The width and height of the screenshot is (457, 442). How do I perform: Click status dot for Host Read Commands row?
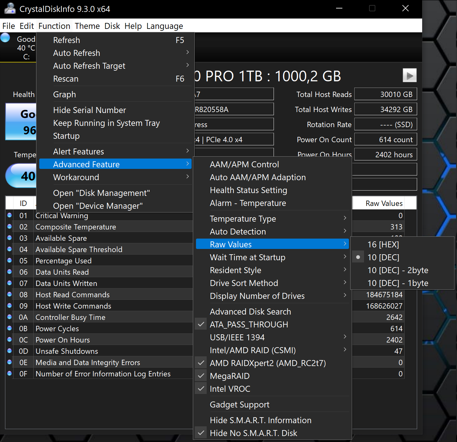9,294
